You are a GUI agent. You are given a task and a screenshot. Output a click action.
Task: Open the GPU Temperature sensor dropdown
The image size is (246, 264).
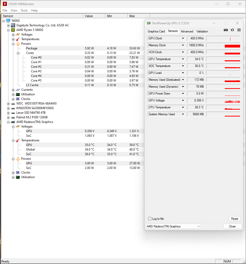pos(183,59)
